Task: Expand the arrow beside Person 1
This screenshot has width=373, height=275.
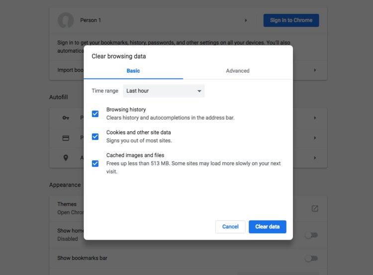Action: click(246, 20)
